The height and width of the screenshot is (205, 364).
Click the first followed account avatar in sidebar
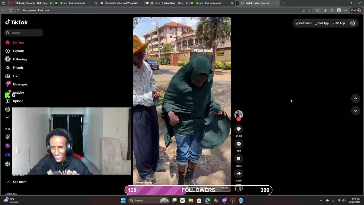pos(8,137)
